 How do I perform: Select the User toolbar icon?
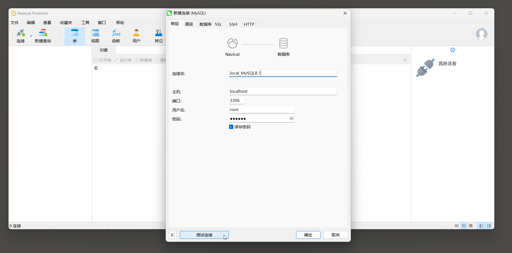[x=137, y=36]
